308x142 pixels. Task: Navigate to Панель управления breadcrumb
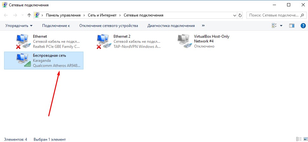[x=63, y=15]
